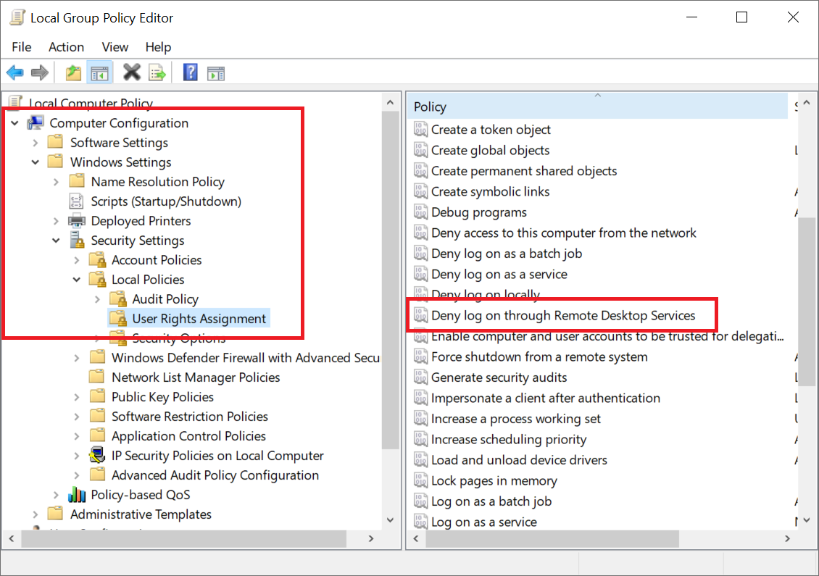Viewport: 819px width, 576px height.
Task: Select Force shutdown from a remote system
Action: coord(539,356)
